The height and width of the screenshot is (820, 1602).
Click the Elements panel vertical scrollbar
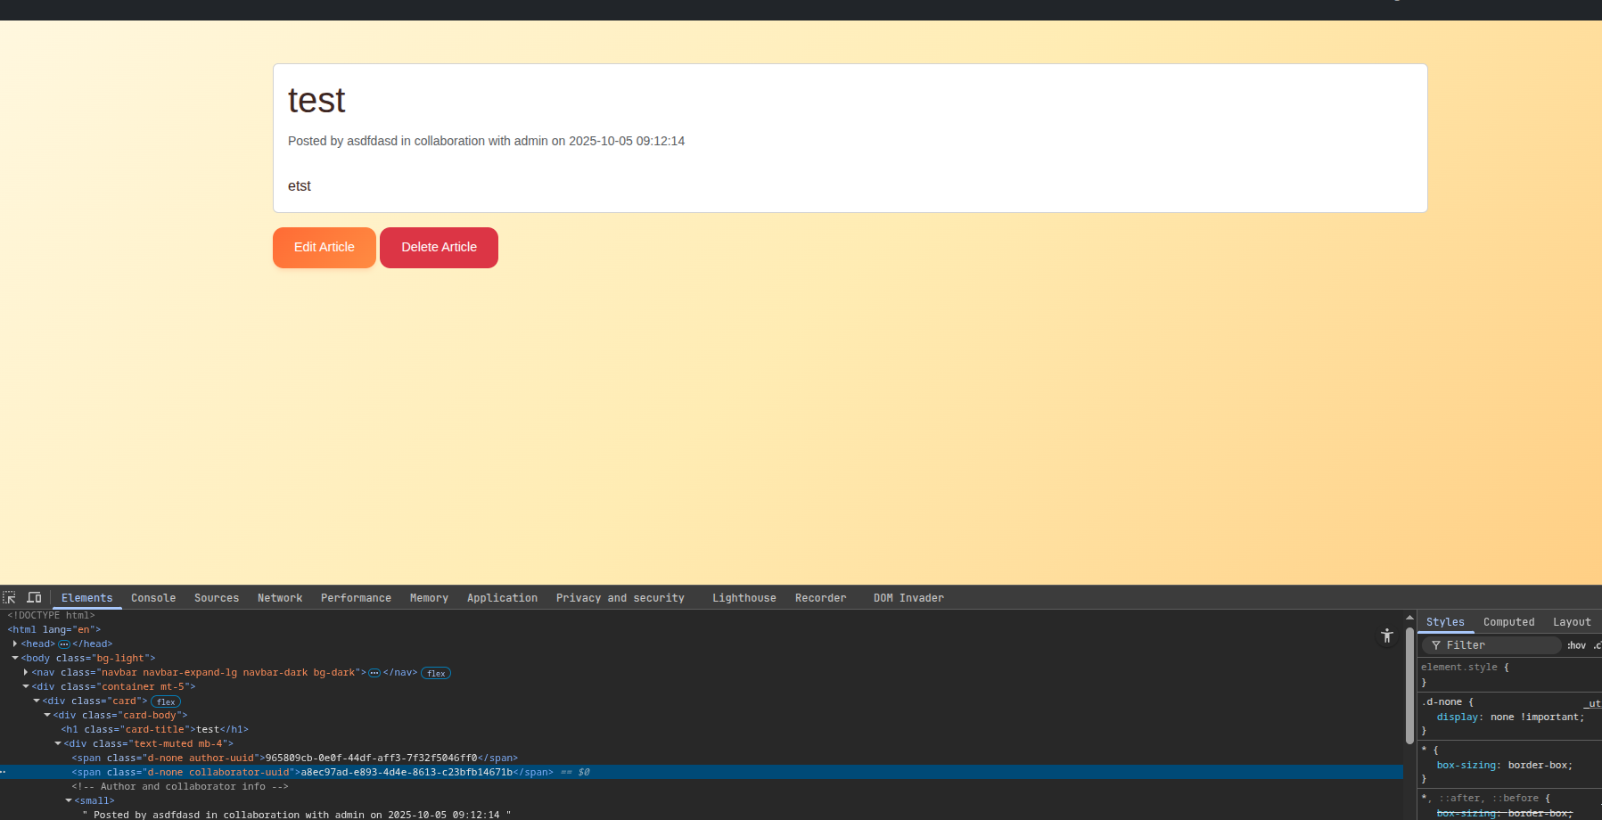click(x=1409, y=686)
